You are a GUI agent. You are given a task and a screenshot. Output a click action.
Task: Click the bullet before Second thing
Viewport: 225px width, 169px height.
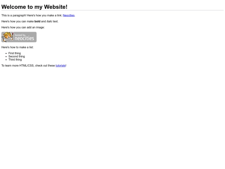pos(6,57)
